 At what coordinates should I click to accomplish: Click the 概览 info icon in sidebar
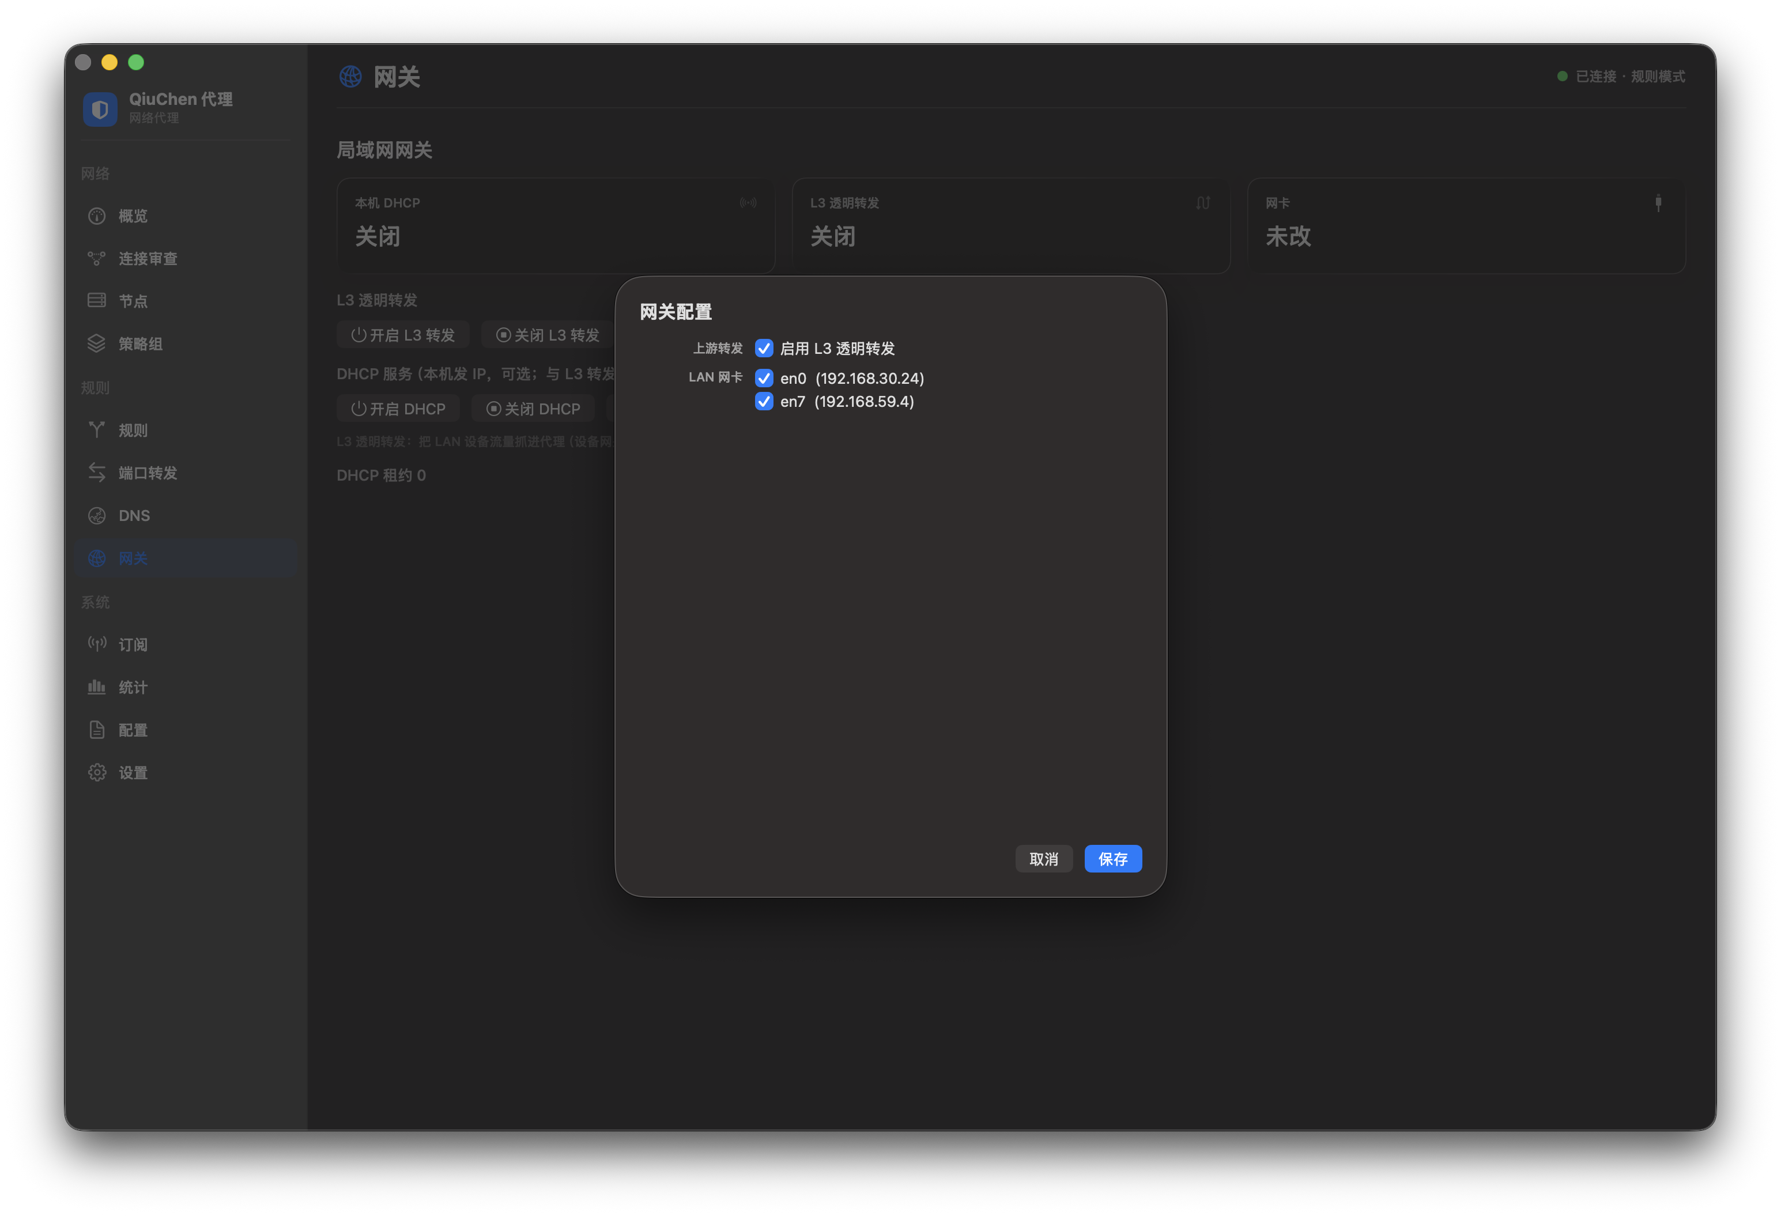97,216
